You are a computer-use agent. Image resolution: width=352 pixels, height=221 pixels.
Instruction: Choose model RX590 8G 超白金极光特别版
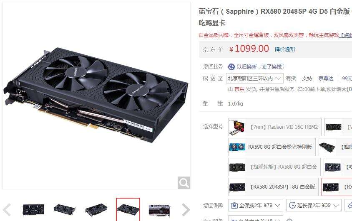272,147
